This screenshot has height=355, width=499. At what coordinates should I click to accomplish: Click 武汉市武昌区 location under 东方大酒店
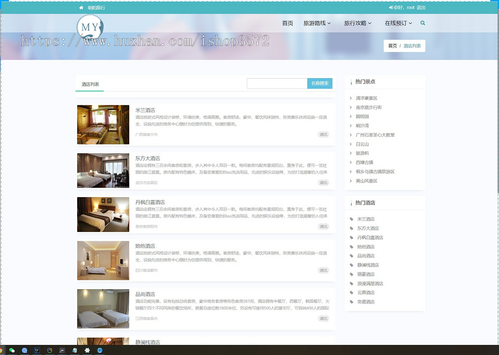tap(146, 183)
